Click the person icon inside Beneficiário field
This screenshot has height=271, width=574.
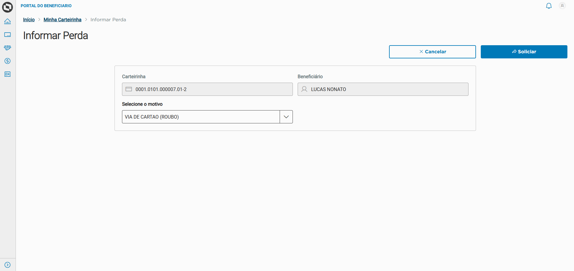point(304,89)
